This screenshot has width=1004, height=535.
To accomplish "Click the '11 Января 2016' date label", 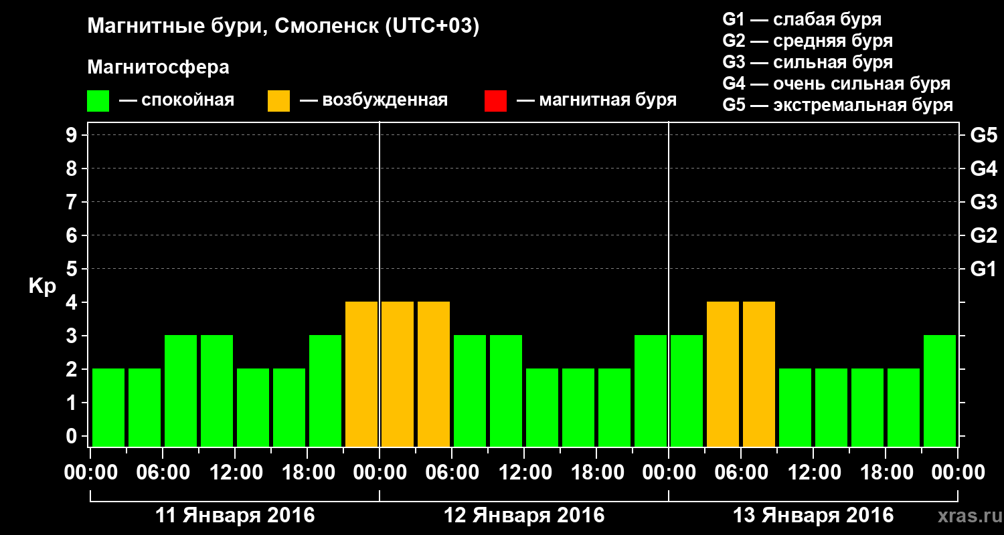I will (235, 516).
